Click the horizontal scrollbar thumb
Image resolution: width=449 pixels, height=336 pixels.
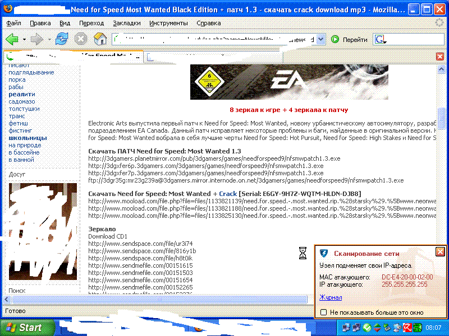pyautogui.click(x=159, y=300)
